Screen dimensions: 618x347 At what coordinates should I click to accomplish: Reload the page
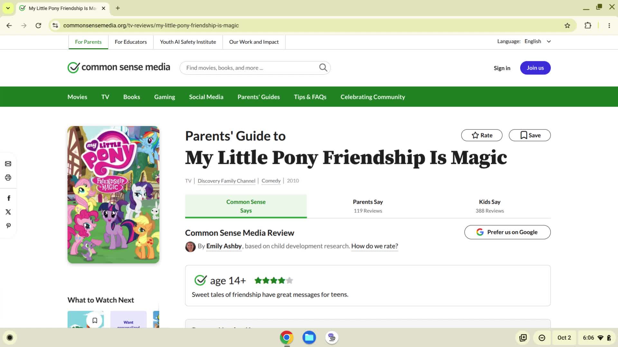38,25
